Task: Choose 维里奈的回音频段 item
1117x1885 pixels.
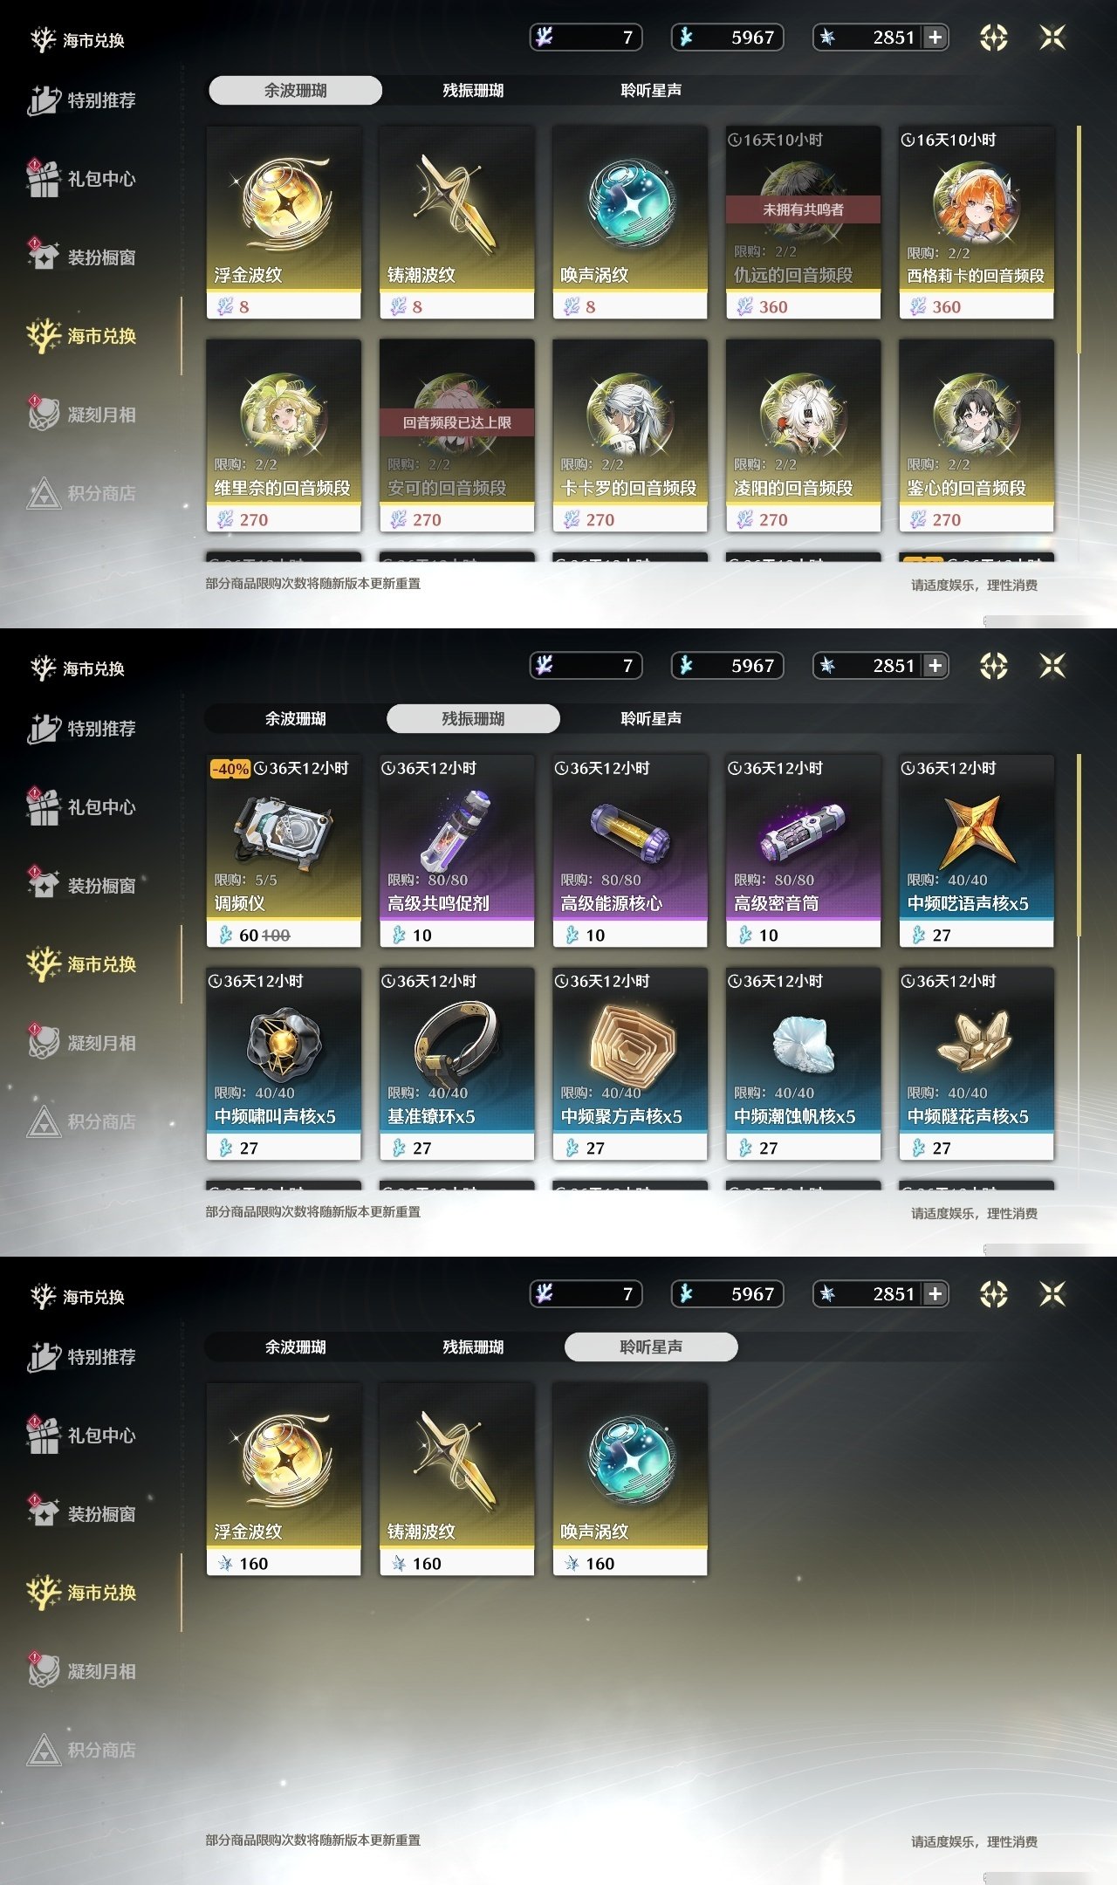Action: click(x=284, y=435)
